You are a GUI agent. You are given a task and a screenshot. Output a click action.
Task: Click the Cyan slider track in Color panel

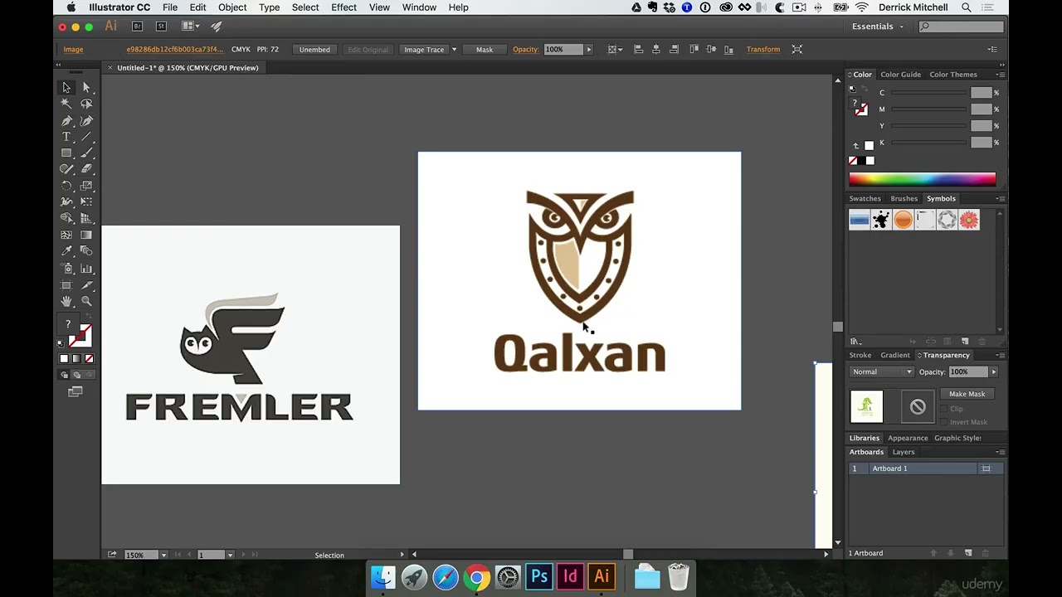[928, 93]
